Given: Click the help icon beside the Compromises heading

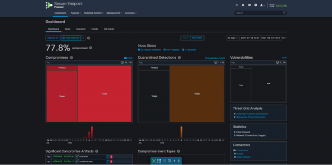Looking at the screenshot, I should (x=71, y=57).
